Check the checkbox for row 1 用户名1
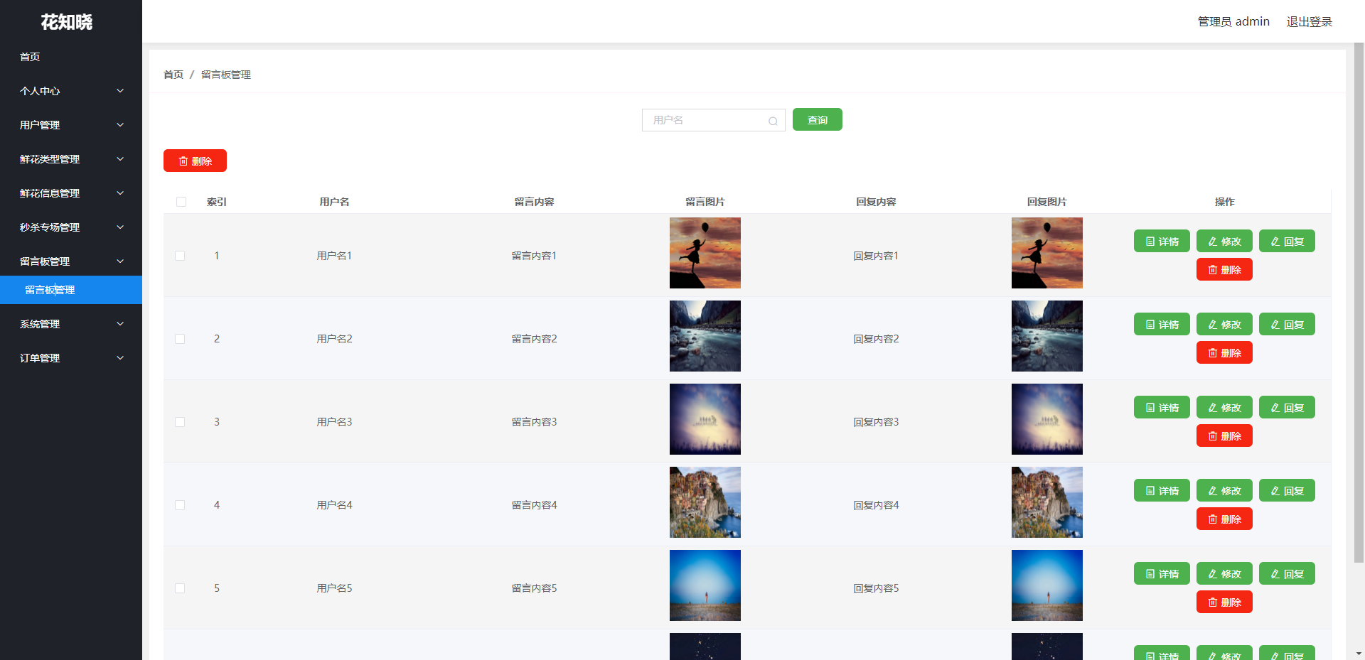Screen dimensions: 1365x660 pos(180,256)
